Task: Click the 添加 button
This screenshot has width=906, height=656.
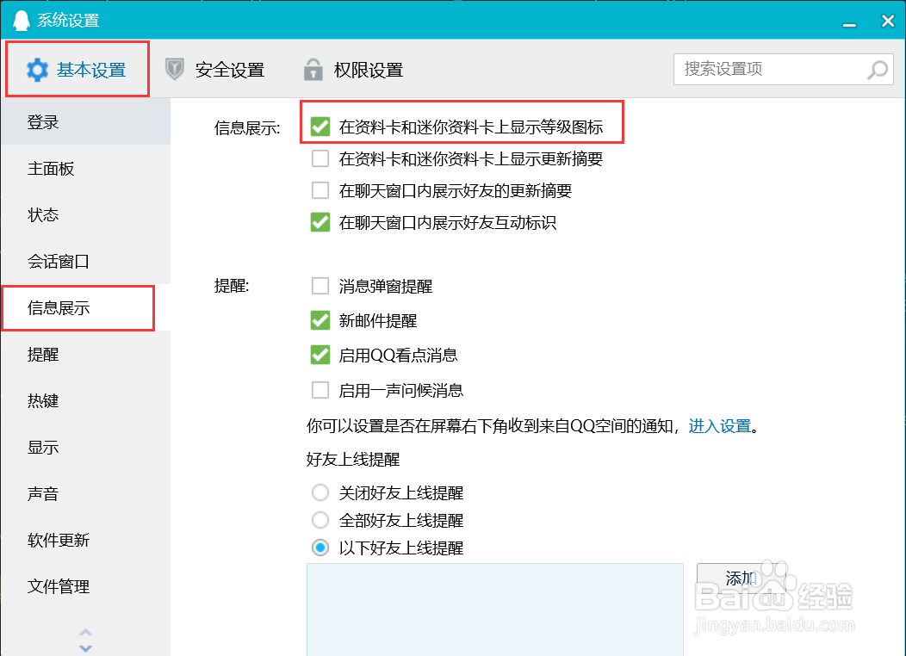Action: (741, 578)
